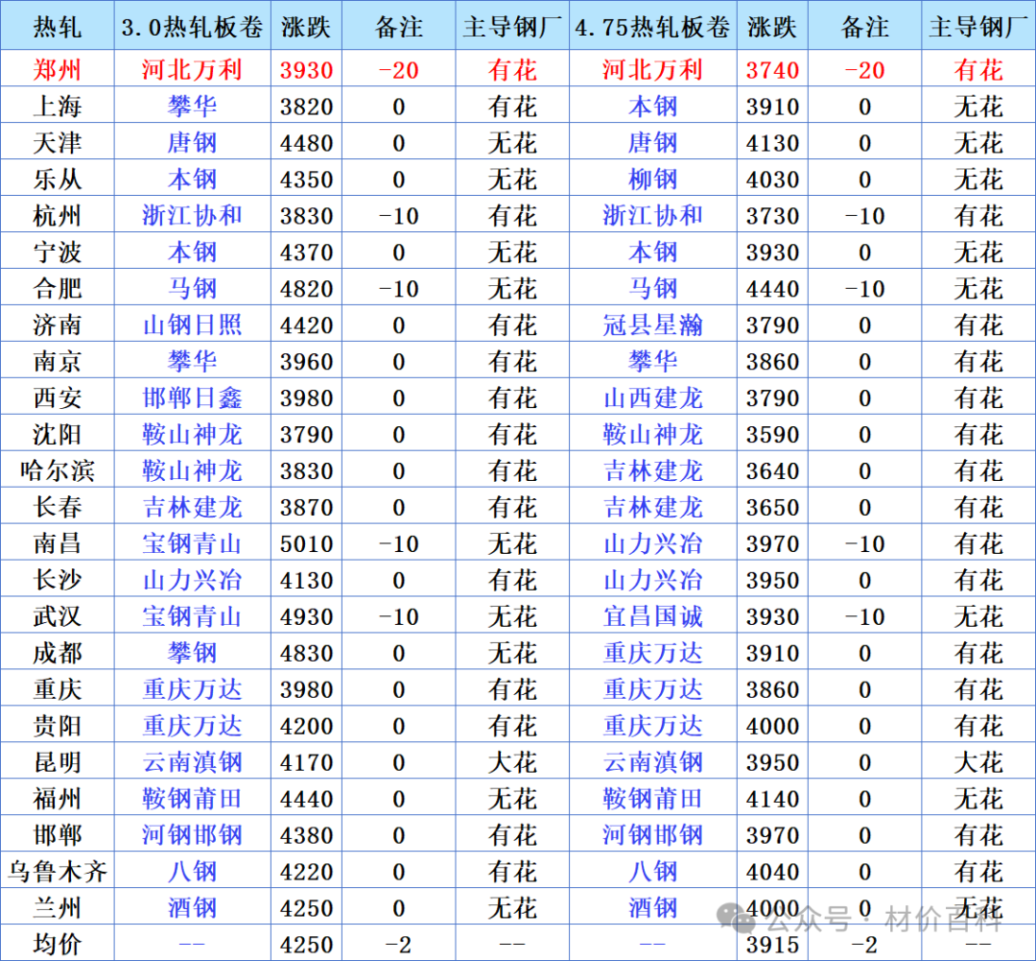This screenshot has height=961, width=1036.
Task: Select the 3.0热轧板卷 column header
Action: (x=192, y=27)
